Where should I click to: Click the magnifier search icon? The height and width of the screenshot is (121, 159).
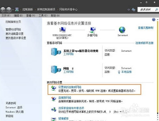click(156, 9)
